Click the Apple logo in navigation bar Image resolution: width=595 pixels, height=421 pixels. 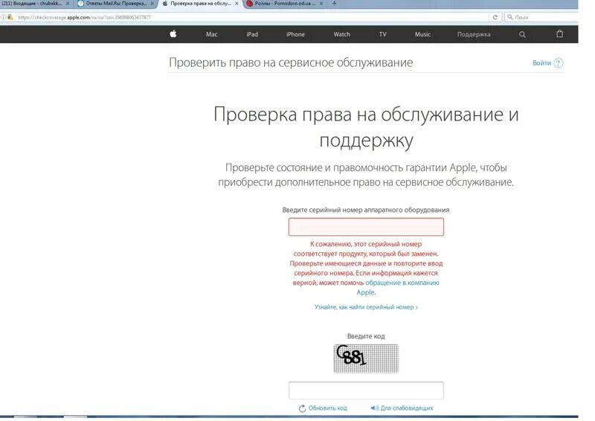coord(173,34)
